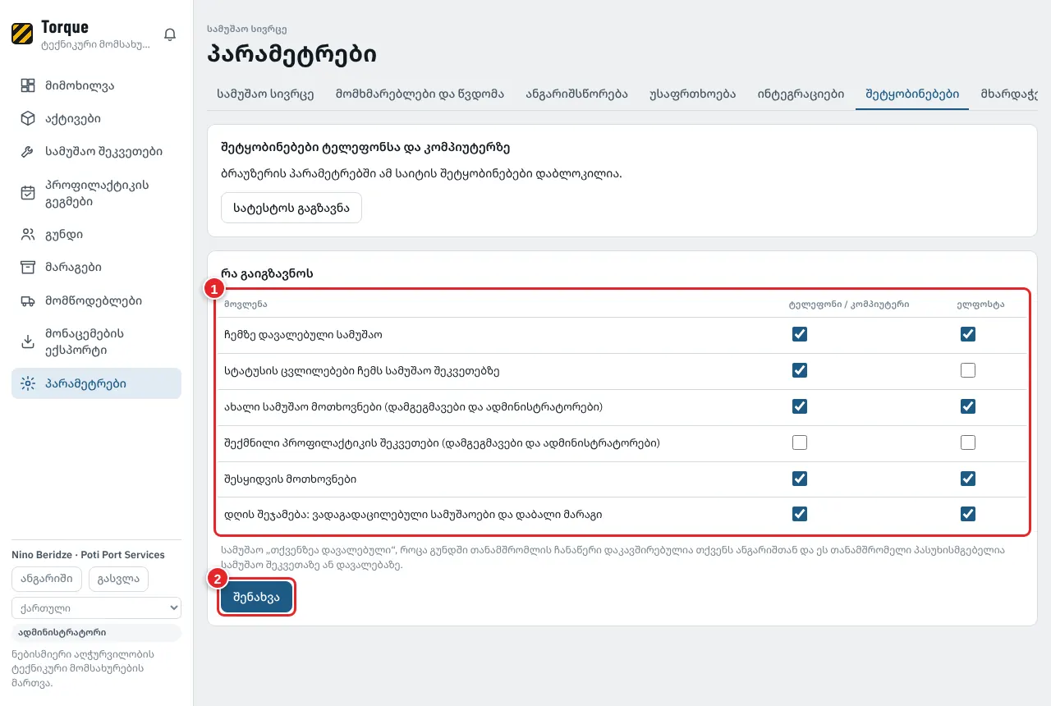Open მიმოხილვა in the sidebar
This screenshot has height=706, width=1051.
tap(96, 85)
